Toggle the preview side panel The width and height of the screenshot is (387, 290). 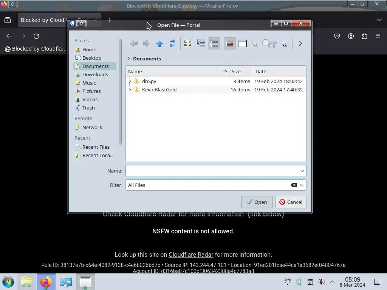(243, 44)
